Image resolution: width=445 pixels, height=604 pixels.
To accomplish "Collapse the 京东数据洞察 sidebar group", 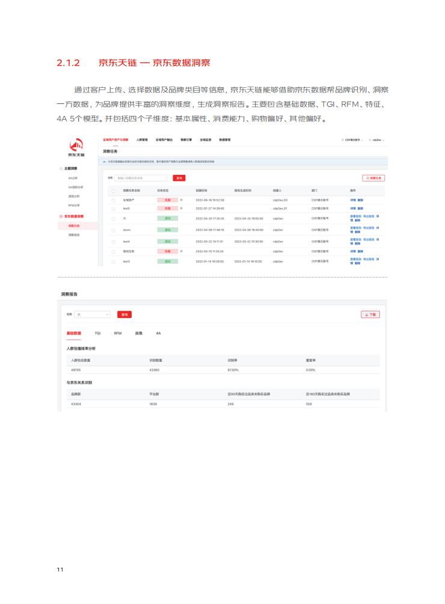I will (73, 216).
